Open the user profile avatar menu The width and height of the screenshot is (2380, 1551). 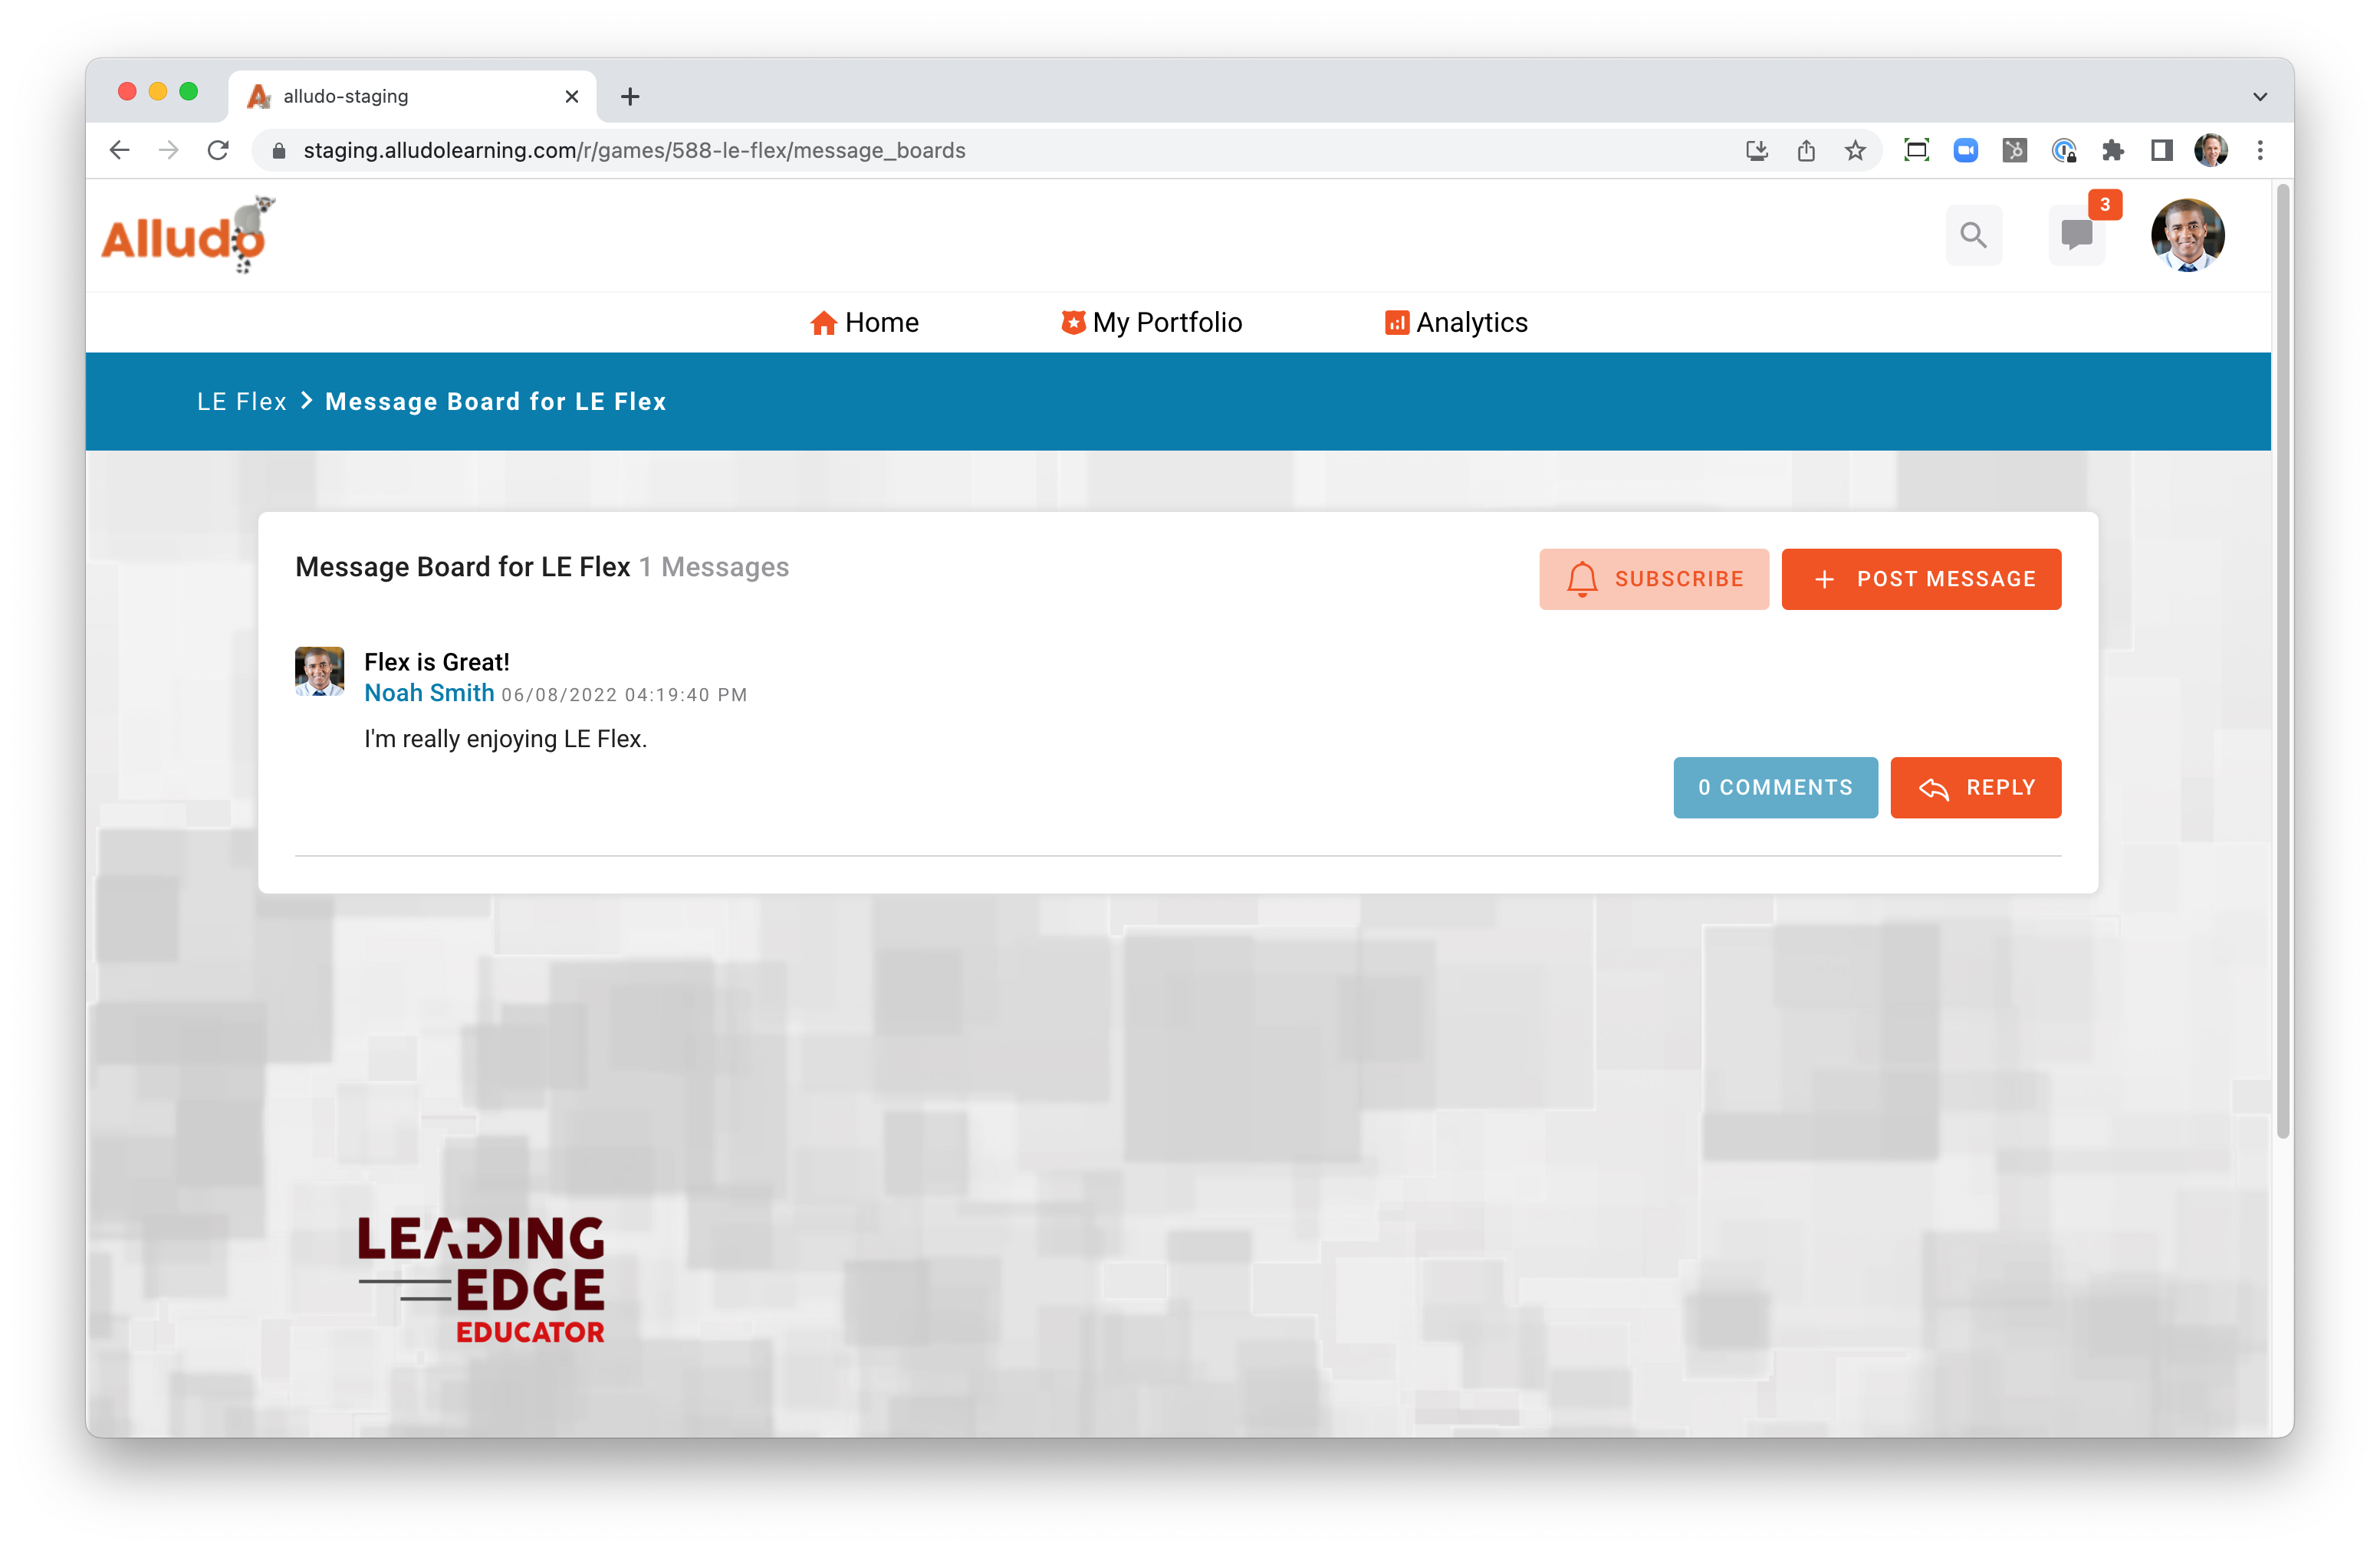pos(2187,234)
